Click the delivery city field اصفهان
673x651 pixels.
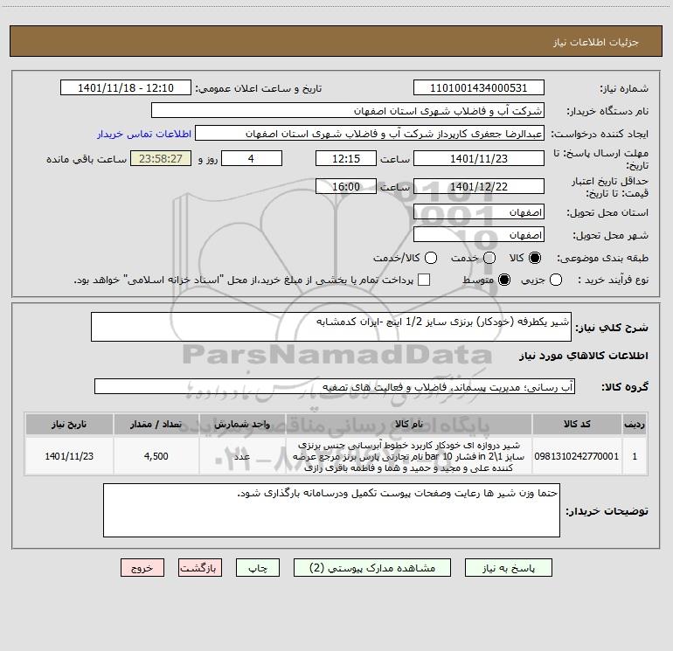coord(479,235)
